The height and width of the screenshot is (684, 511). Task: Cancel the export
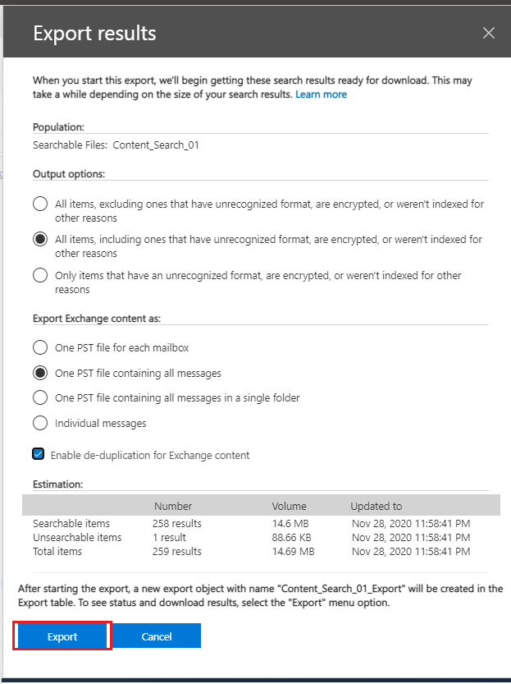(x=157, y=636)
